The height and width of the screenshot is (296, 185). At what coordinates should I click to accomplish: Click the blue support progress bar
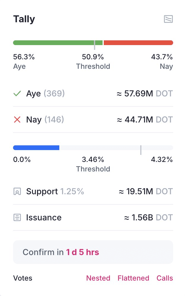point(36,148)
